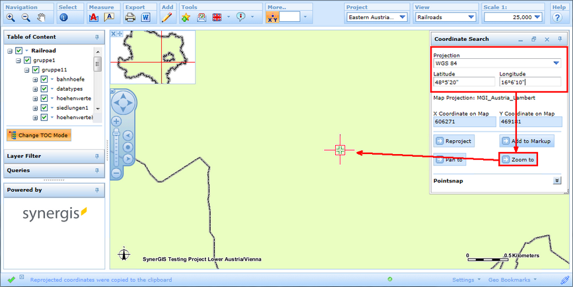Open the add bookmark star tool
The height and width of the screenshot is (287, 573).
click(x=186, y=17)
